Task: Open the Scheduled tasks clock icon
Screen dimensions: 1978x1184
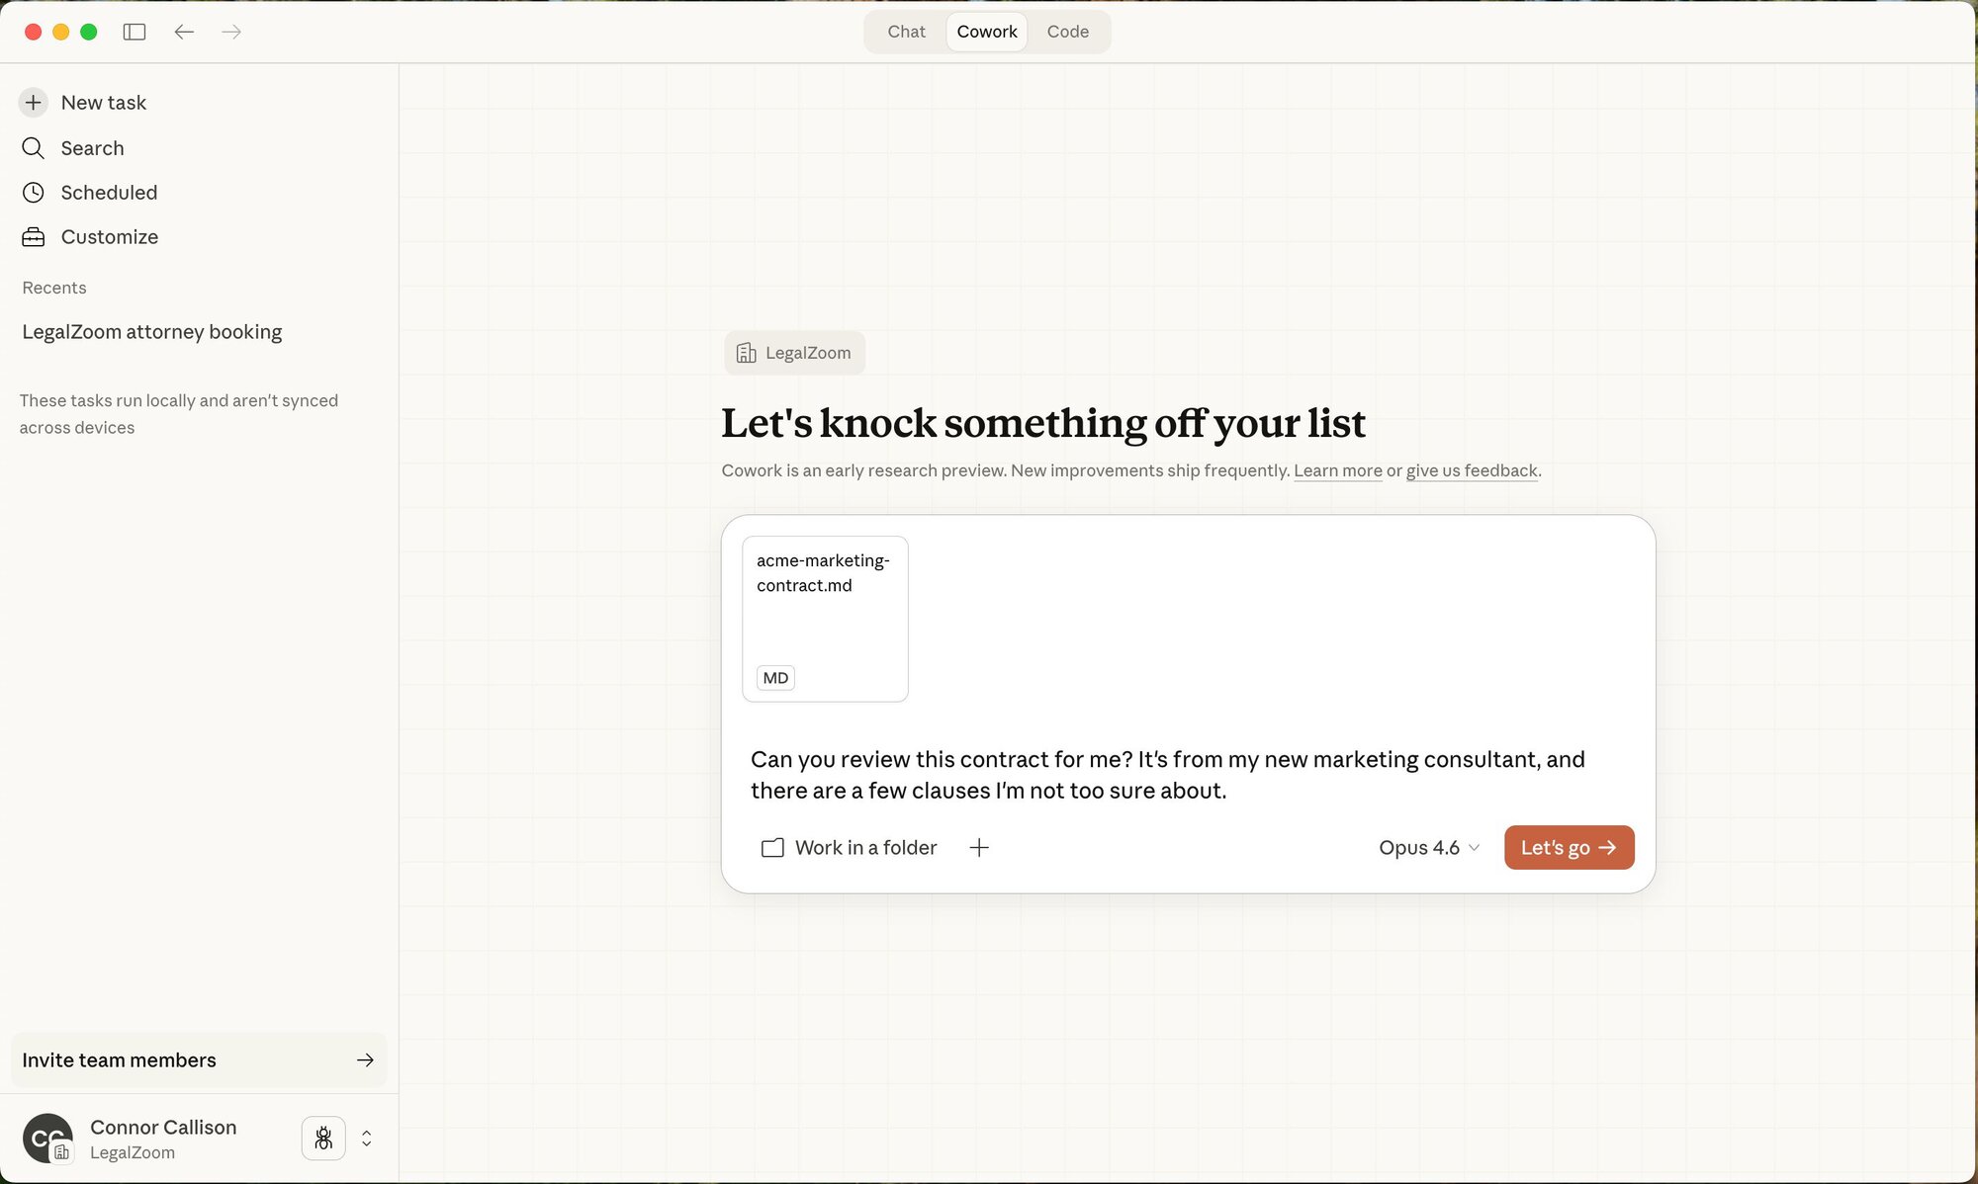Action: 34,193
